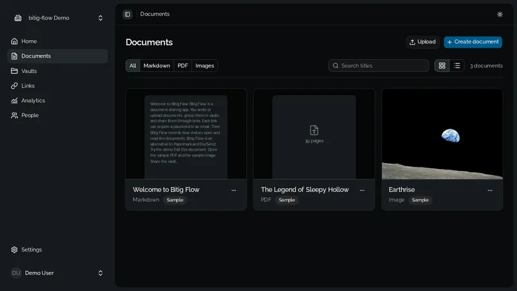Open Links in the sidebar

point(57,86)
